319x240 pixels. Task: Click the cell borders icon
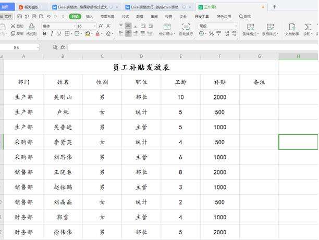67,33
